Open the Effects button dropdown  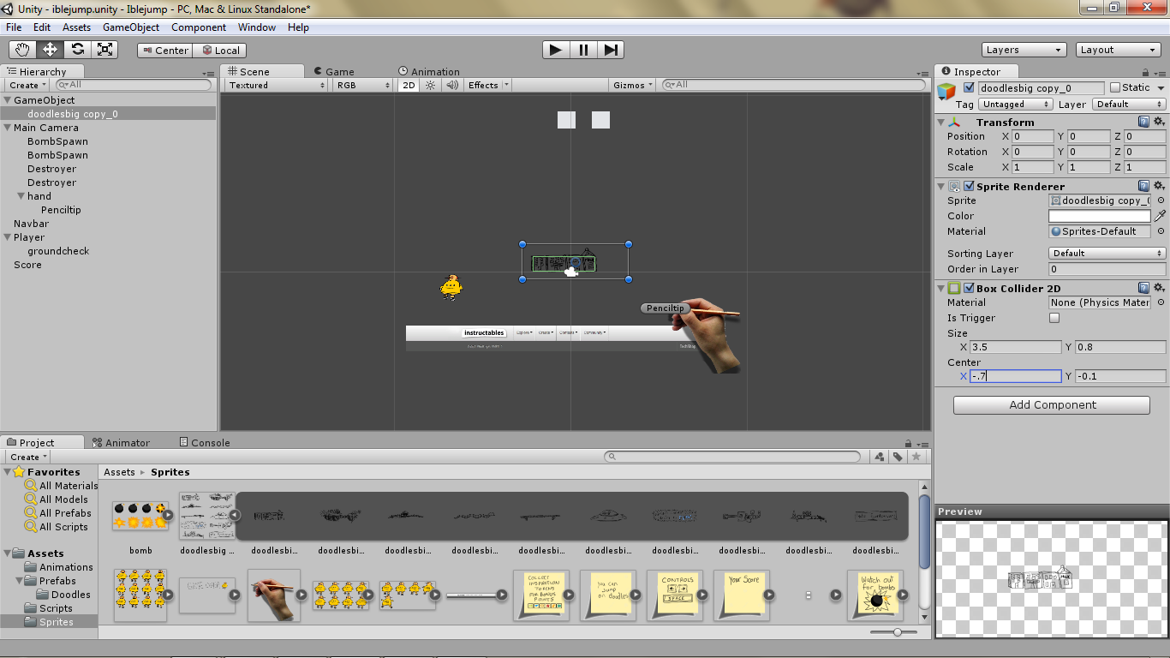pyautogui.click(x=487, y=85)
